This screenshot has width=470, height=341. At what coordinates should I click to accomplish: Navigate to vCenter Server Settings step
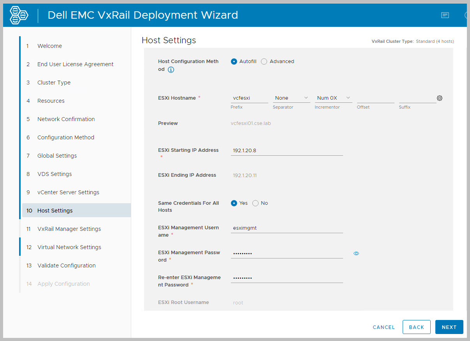[x=68, y=192]
